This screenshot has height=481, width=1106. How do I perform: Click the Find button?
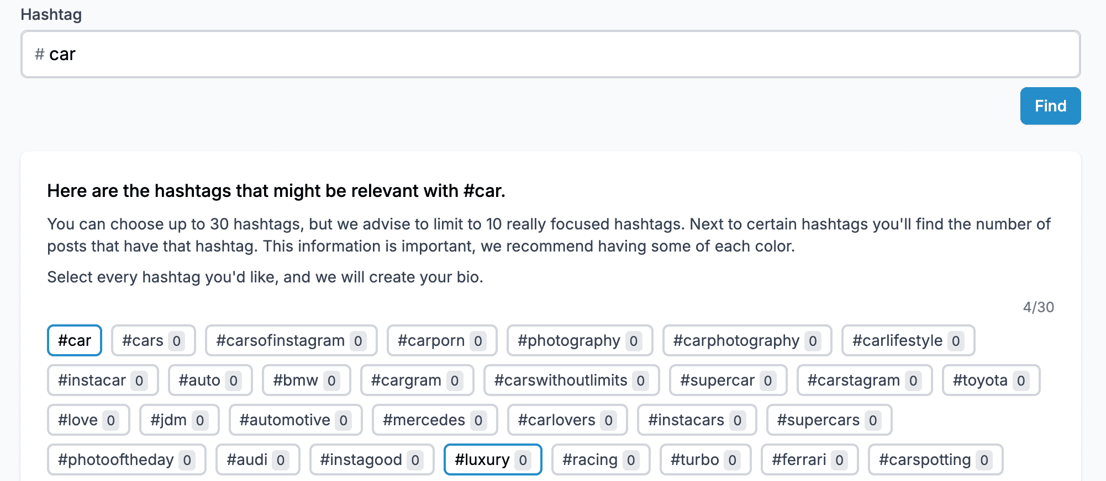tap(1050, 106)
